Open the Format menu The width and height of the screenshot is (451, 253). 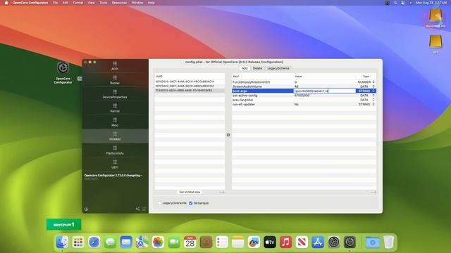78,3
